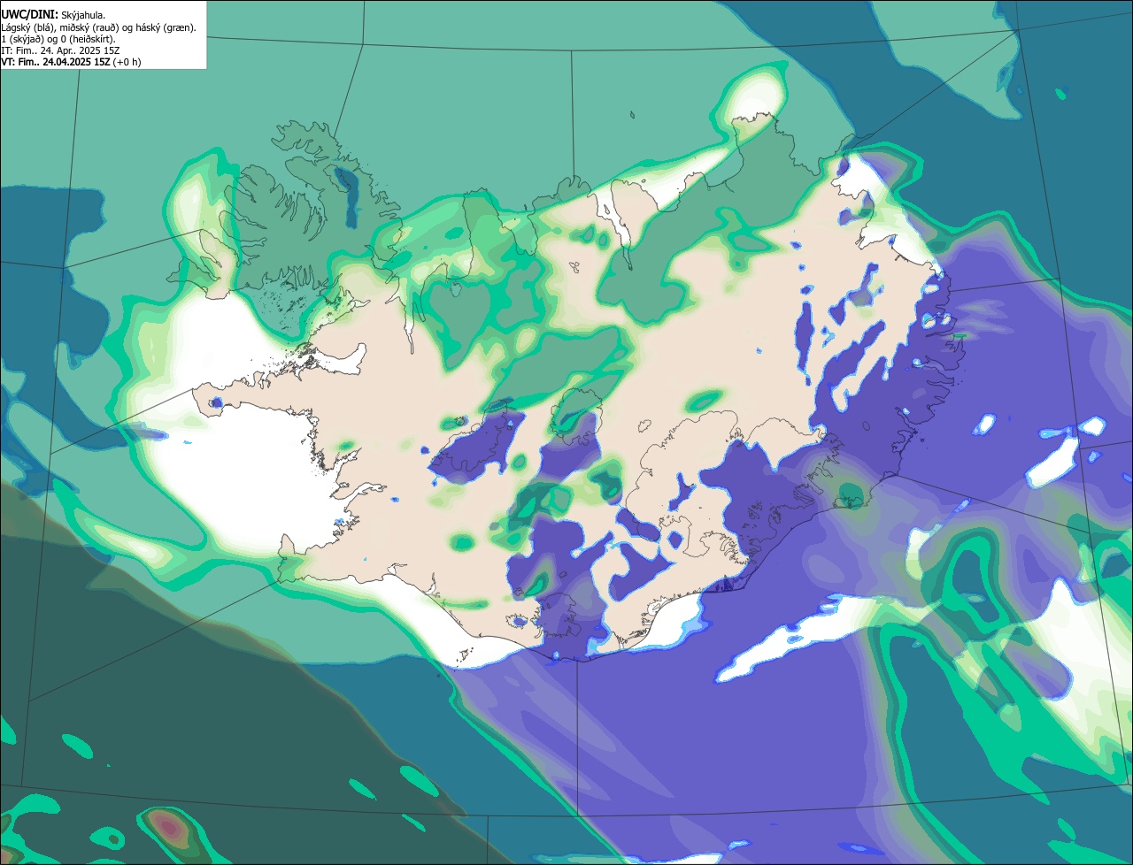Screen dimensions: 1133x865
Task: Click the 'VT: Fim.. 24.04.2025 15Z (+0 h)' line
Action: click(x=71, y=62)
